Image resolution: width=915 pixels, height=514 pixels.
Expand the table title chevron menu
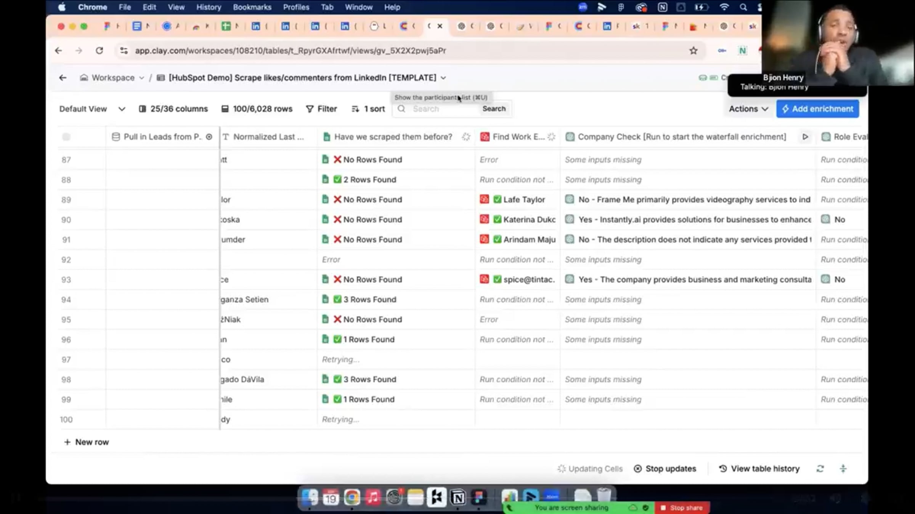pos(443,78)
